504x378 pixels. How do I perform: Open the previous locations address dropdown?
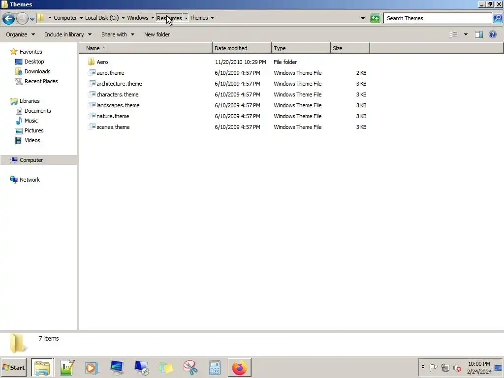[x=363, y=18]
